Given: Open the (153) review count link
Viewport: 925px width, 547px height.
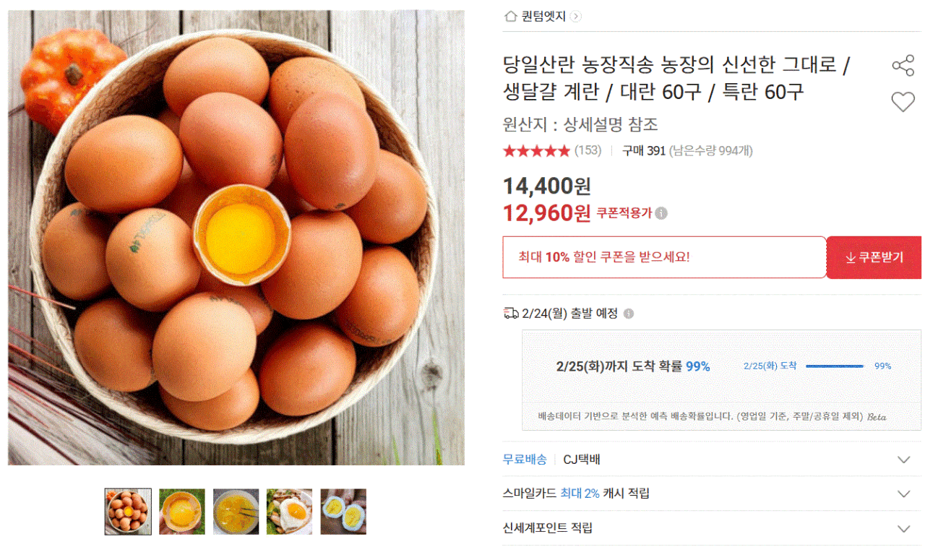Looking at the screenshot, I should [588, 151].
